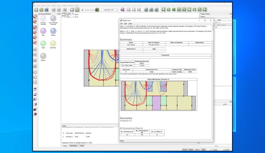Image resolution: width=265 pixels, height=153 pixels.
Task: Select the Isotropic concrete material sphere
Action: click(43, 19)
